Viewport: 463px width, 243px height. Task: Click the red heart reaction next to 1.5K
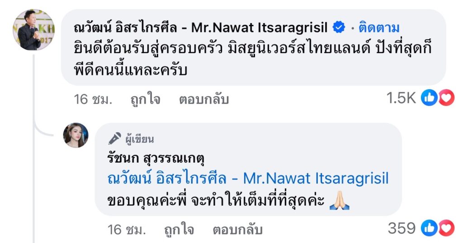point(446,98)
